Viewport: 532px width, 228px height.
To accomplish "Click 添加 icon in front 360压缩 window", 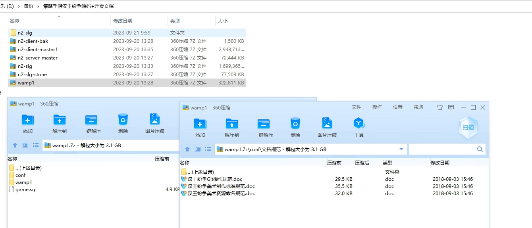I will tap(200, 123).
